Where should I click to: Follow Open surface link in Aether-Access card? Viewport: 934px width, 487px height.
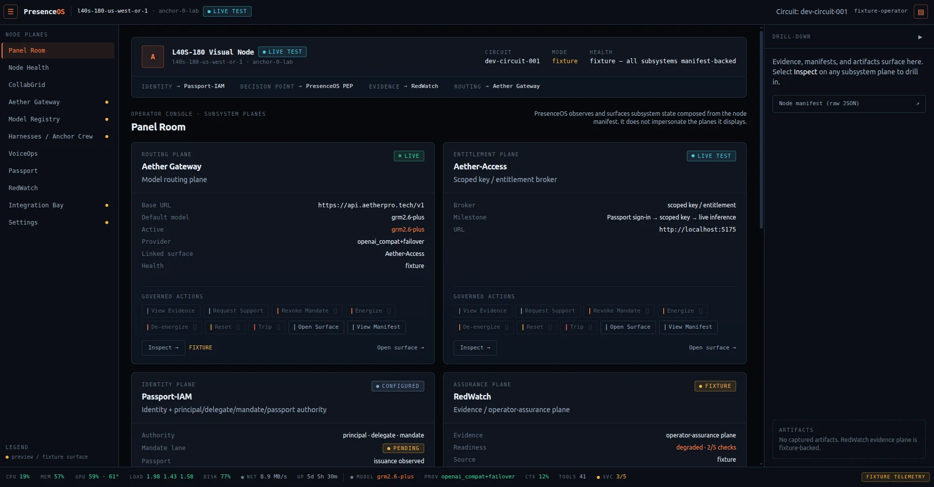712,348
